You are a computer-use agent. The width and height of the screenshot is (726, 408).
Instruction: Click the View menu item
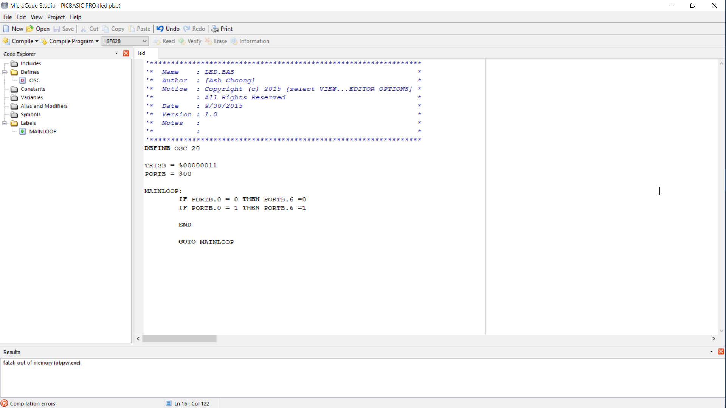pos(36,17)
